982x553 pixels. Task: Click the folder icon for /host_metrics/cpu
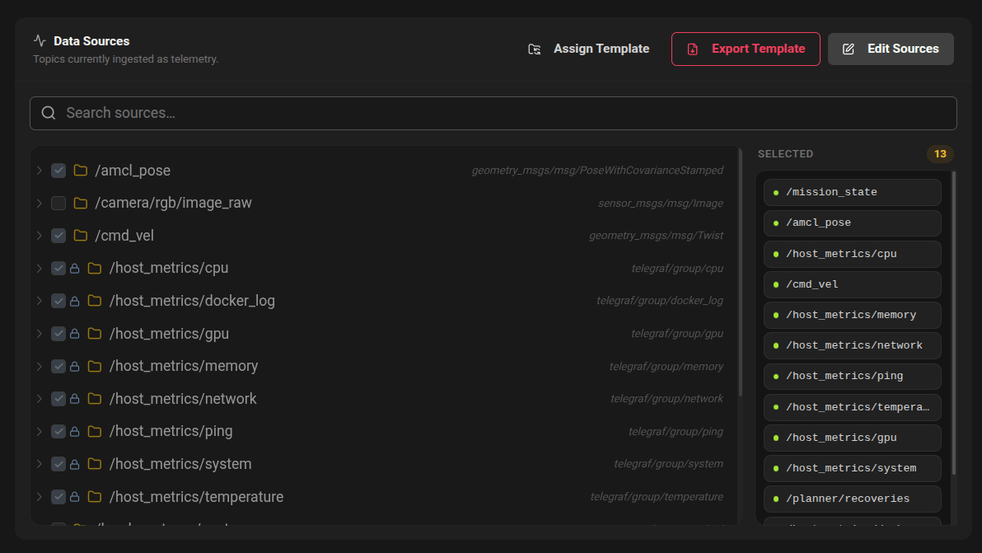[x=95, y=268]
